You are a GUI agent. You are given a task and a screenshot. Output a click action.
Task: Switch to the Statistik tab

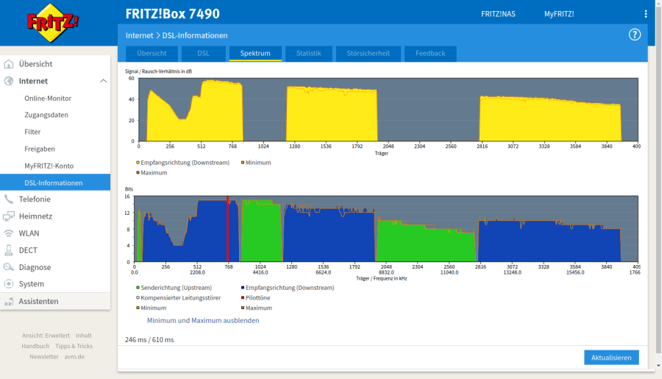[308, 54]
